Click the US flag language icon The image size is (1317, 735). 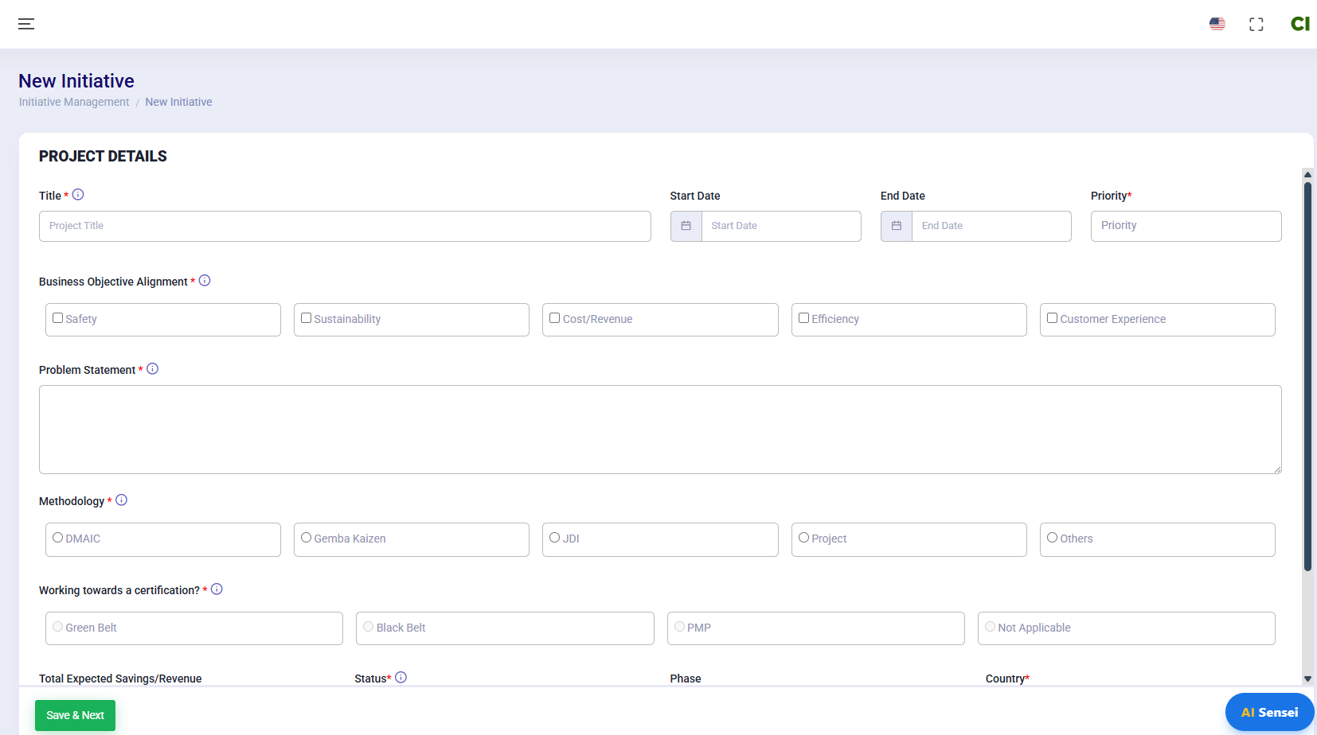tap(1217, 24)
